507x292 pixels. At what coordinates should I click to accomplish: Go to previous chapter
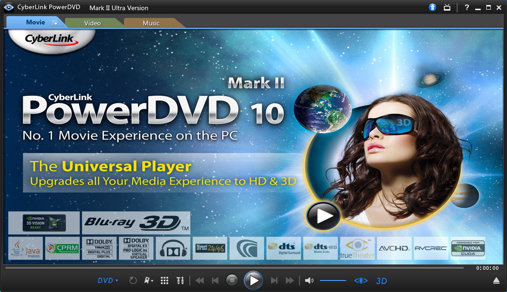(x=215, y=280)
